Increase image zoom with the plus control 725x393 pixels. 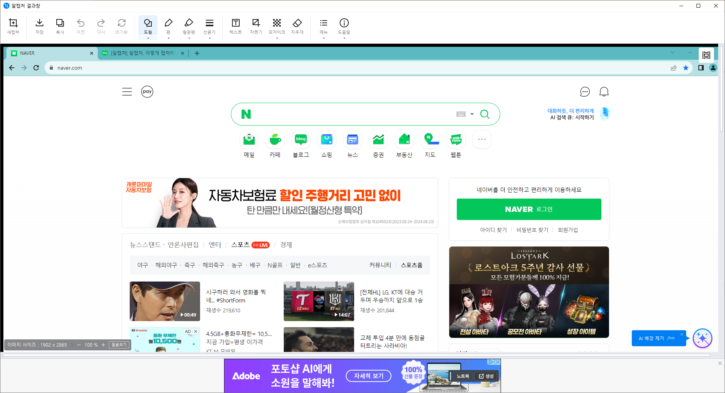coord(103,345)
